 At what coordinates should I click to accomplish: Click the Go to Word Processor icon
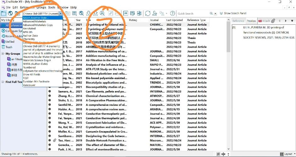tap(139, 14)
